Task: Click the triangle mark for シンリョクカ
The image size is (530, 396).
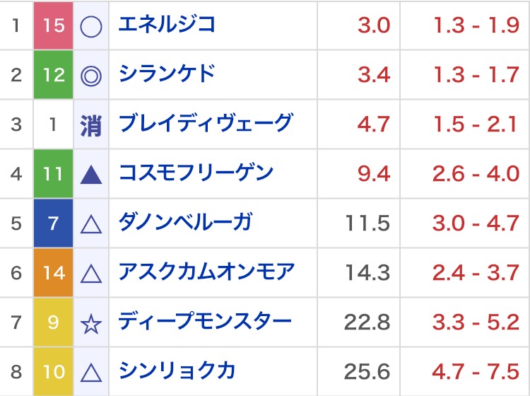Action: point(91,372)
